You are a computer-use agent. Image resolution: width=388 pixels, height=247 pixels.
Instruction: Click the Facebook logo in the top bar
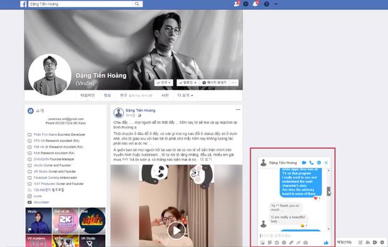tap(23, 4)
